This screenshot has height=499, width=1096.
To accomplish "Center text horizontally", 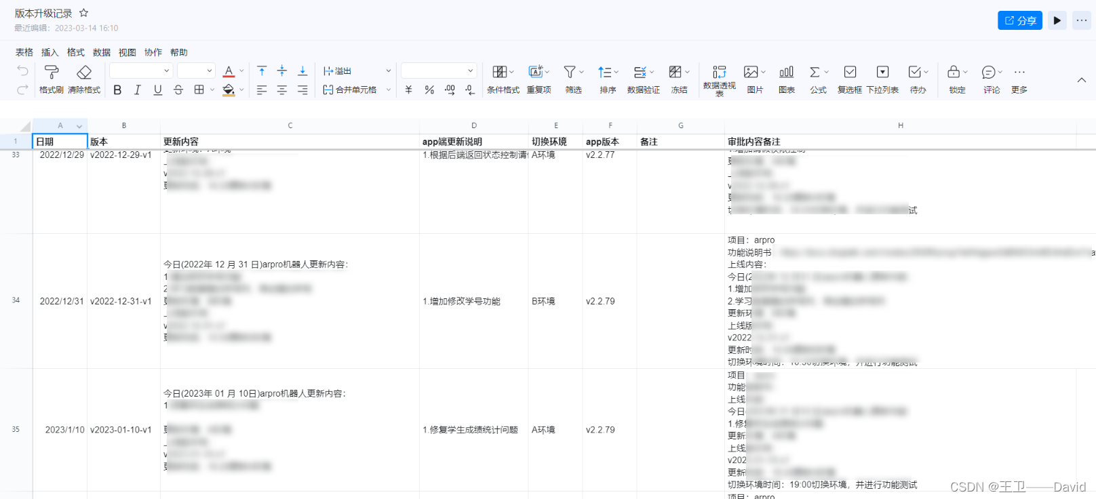I will (x=282, y=89).
